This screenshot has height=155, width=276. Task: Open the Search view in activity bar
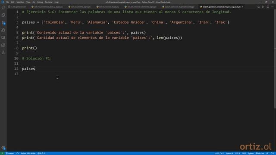tap(3, 8)
